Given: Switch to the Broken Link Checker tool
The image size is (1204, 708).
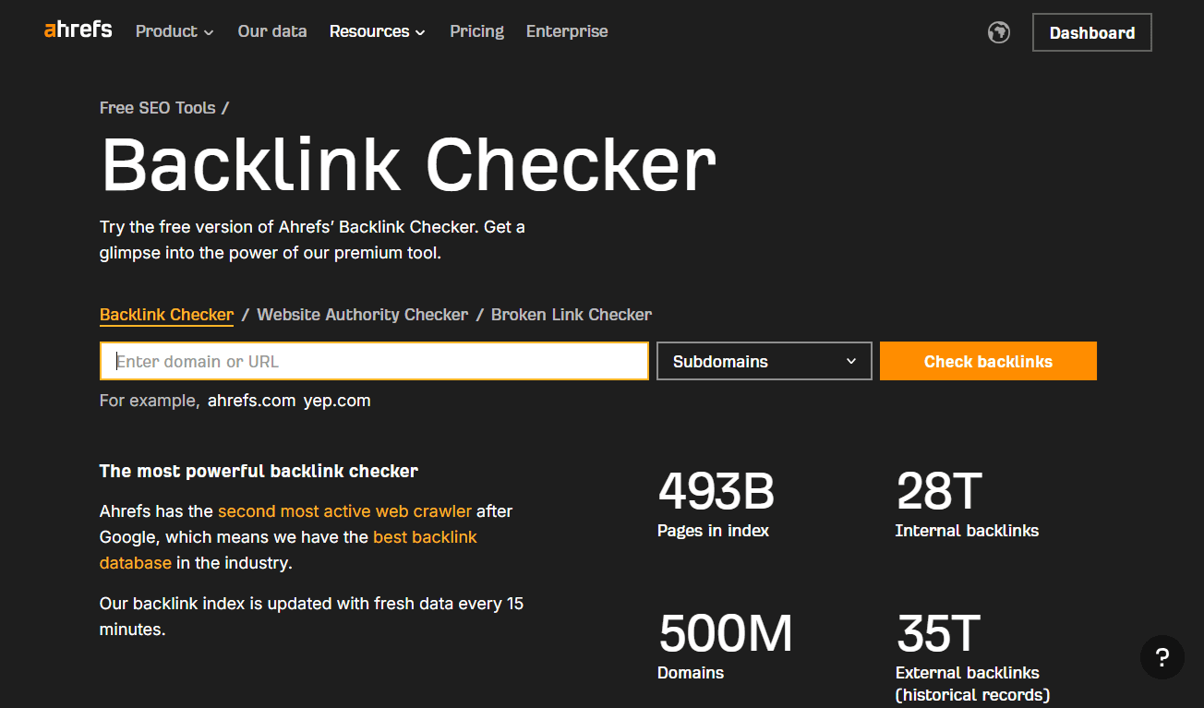Looking at the screenshot, I should 571,314.
